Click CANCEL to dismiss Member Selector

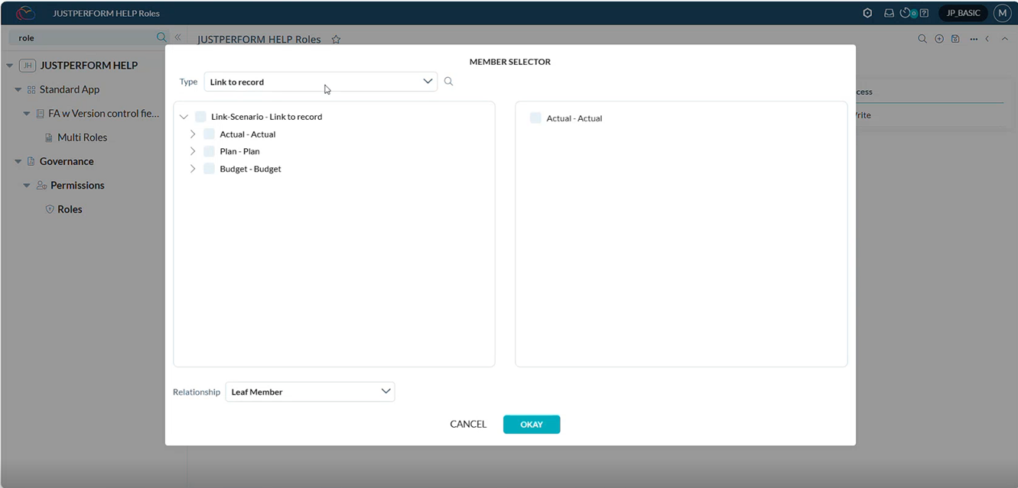click(x=468, y=425)
